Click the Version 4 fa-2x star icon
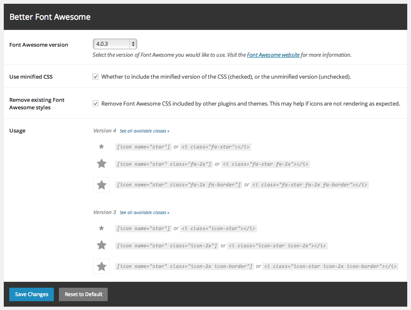The image size is (411, 310). tap(101, 164)
